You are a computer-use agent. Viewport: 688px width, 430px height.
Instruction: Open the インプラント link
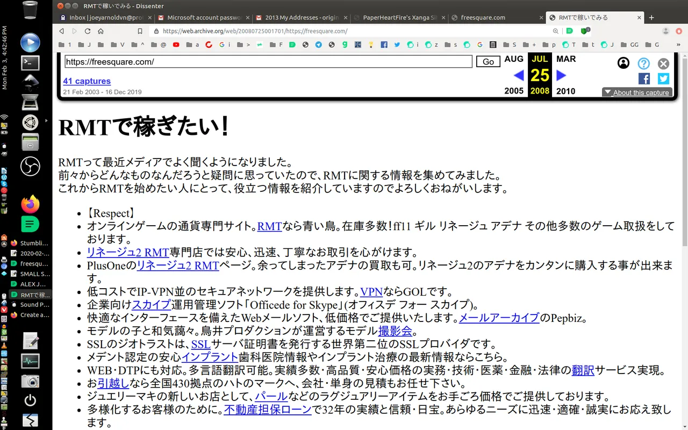[210, 357]
